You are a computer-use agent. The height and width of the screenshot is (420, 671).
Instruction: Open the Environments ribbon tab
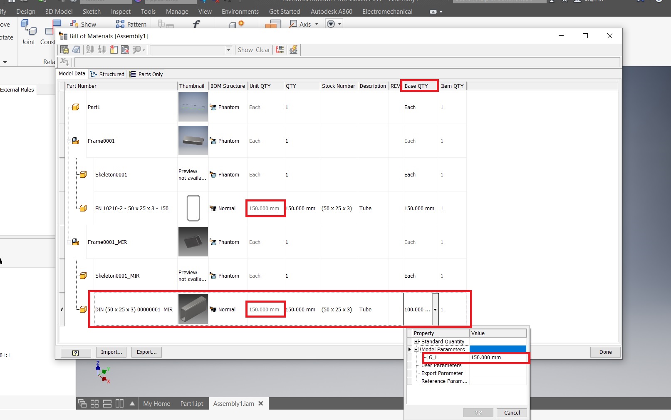tap(240, 11)
